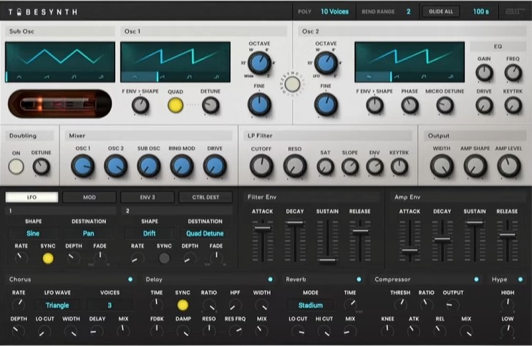Image resolution: width=532 pixels, height=346 pixels.
Task: Click the MICRO DETUNE knob
Action: click(x=445, y=105)
